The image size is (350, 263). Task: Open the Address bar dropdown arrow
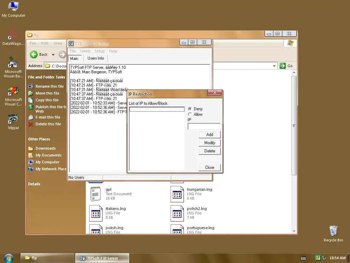(x=274, y=66)
